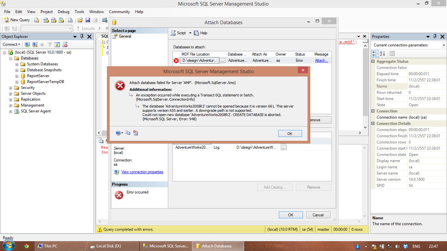Click the Save floppy disk icon
Screen dimensions: 447x251
(x=88, y=20)
